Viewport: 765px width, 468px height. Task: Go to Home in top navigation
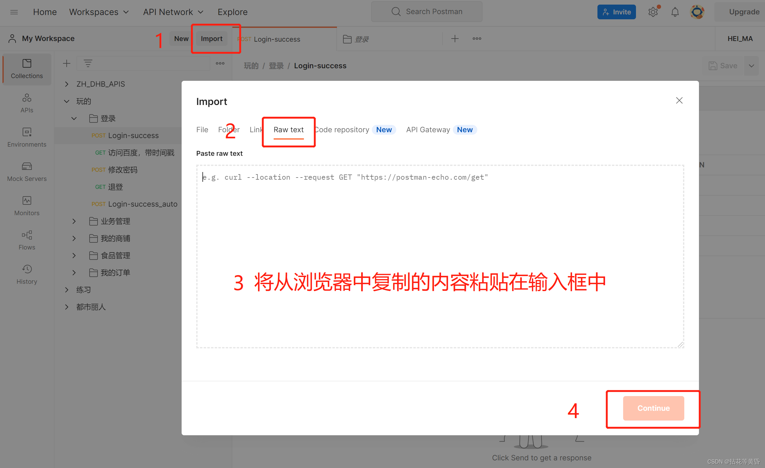pyautogui.click(x=45, y=12)
